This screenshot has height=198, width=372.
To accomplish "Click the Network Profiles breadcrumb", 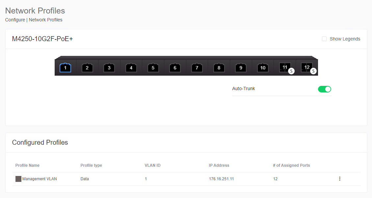I will pyautogui.click(x=45, y=20).
